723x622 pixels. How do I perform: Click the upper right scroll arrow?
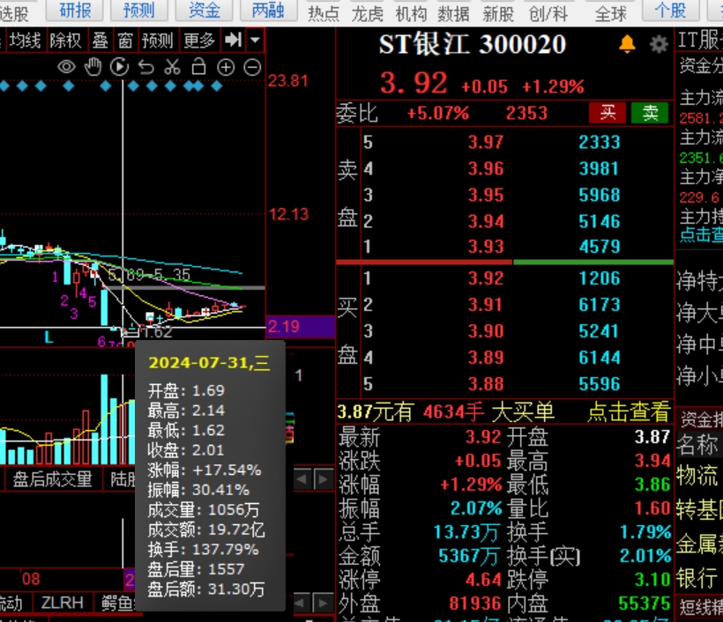(x=324, y=479)
